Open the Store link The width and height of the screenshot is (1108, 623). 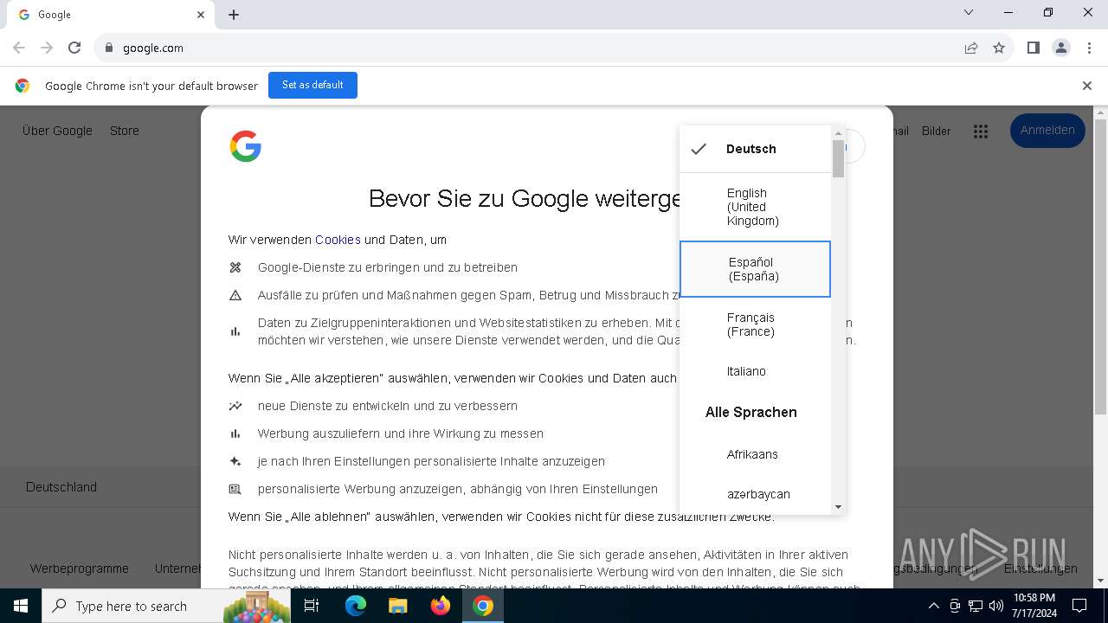125,131
